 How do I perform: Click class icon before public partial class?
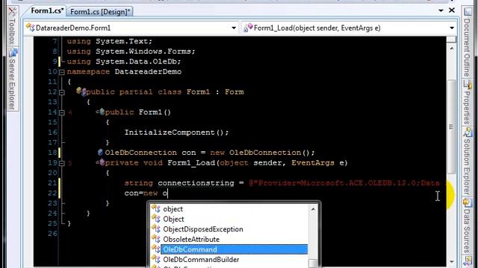81,91
